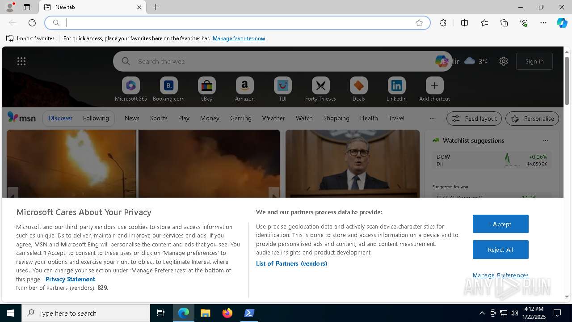Open the Edge profile icon
This screenshot has width=572, height=322.
click(x=9, y=7)
